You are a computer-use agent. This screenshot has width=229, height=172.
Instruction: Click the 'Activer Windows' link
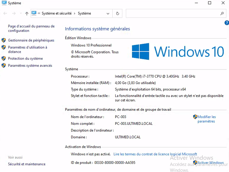click(x=210, y=162)
